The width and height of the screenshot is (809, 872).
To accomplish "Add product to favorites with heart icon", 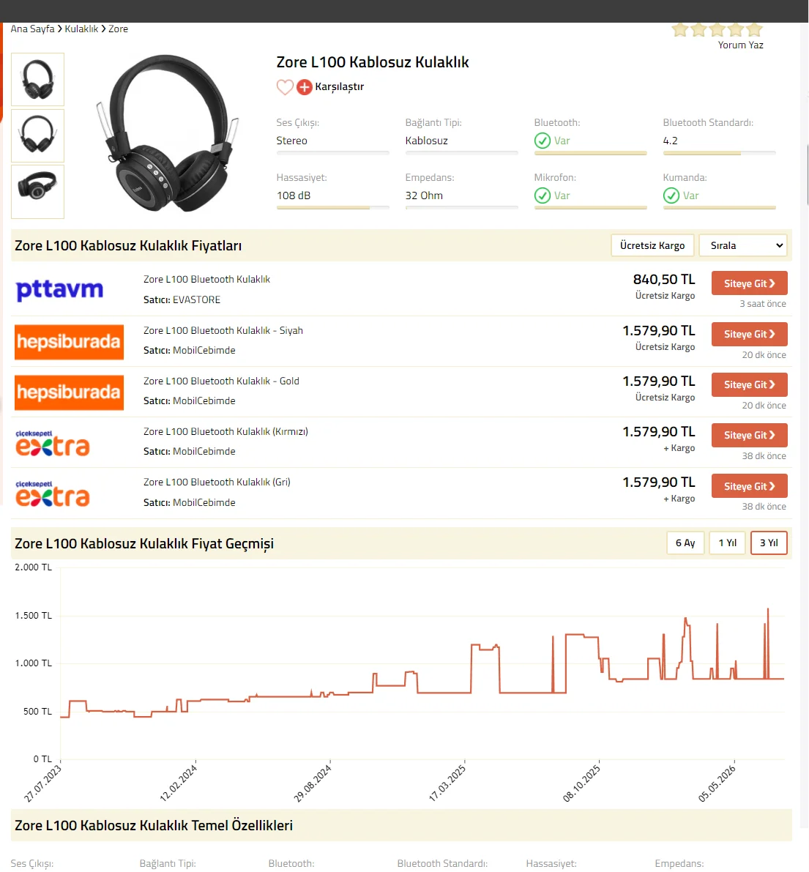I will click(x=285, y=87).
